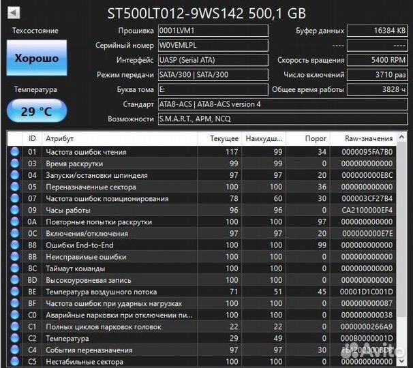Click status orb of Частота ошибок позиционирования
Screen dimensions: 413x368
(15, 198)
